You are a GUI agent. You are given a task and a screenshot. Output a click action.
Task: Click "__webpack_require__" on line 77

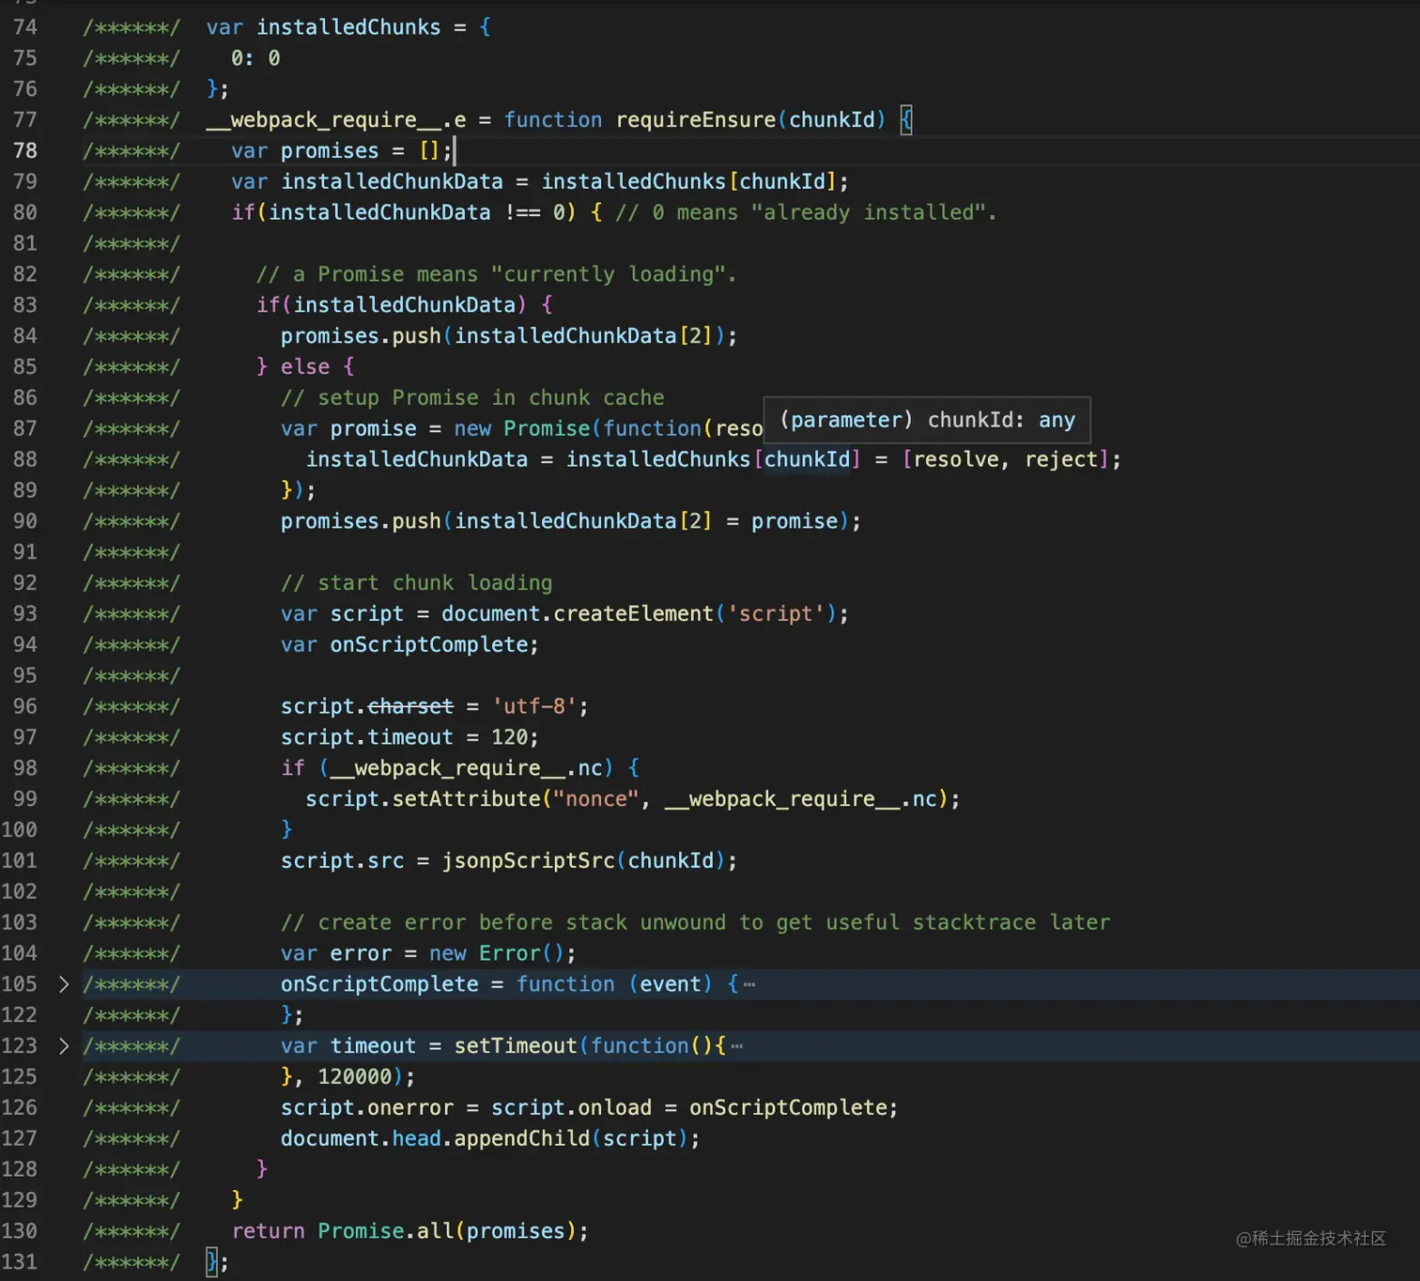point(324,120)
